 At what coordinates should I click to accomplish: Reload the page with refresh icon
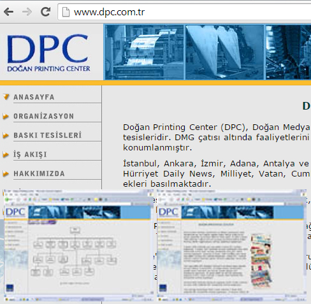click(45, 11)
